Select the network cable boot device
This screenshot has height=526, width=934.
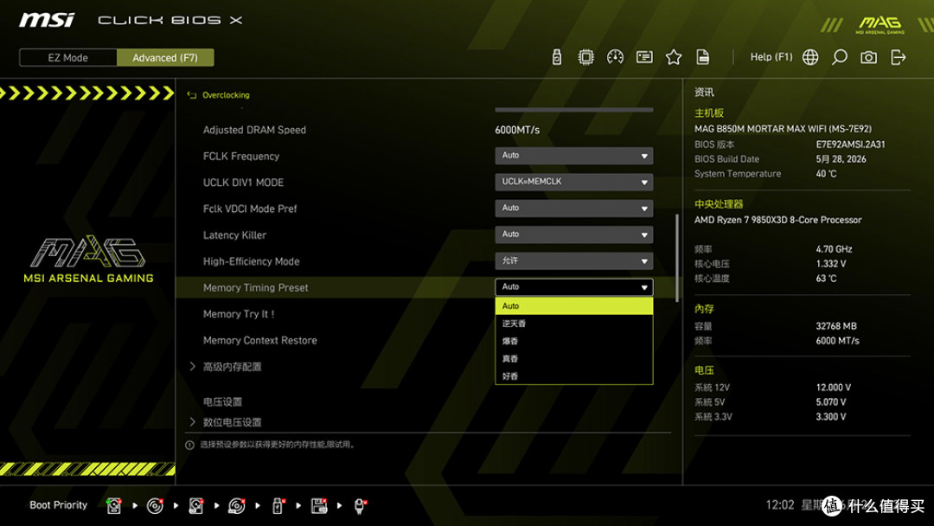pos(360,506)
